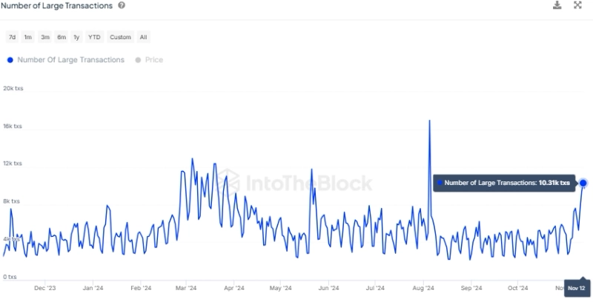The image size is (593, 302).
Task: Choose the 3m time range
Action: click(45, 37)
